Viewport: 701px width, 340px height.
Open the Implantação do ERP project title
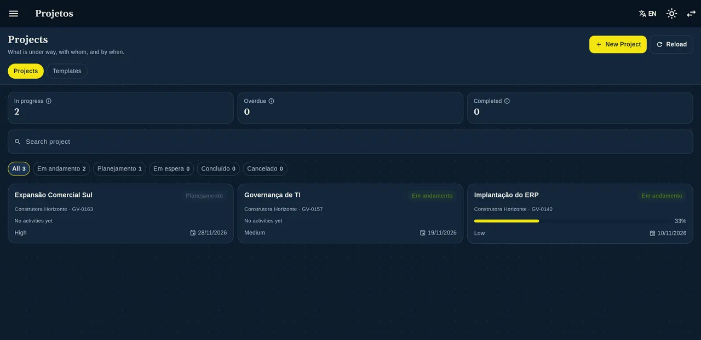(x=507, y=195)
